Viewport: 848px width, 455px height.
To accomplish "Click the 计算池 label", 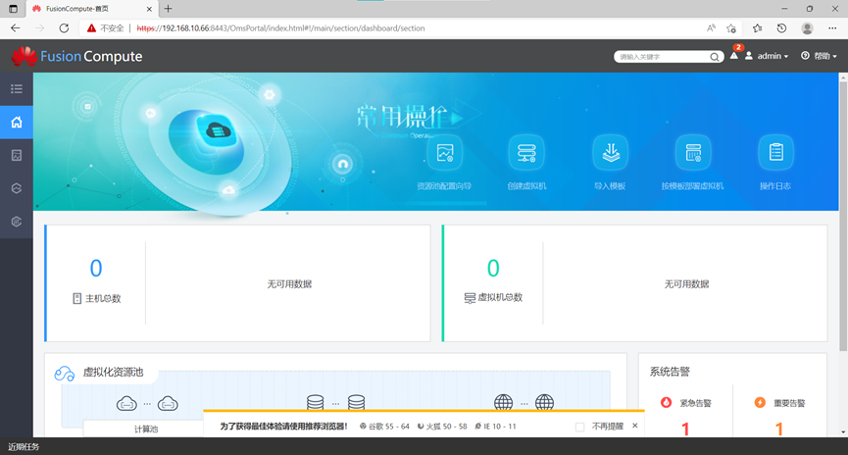I will (x=146, y=430).
